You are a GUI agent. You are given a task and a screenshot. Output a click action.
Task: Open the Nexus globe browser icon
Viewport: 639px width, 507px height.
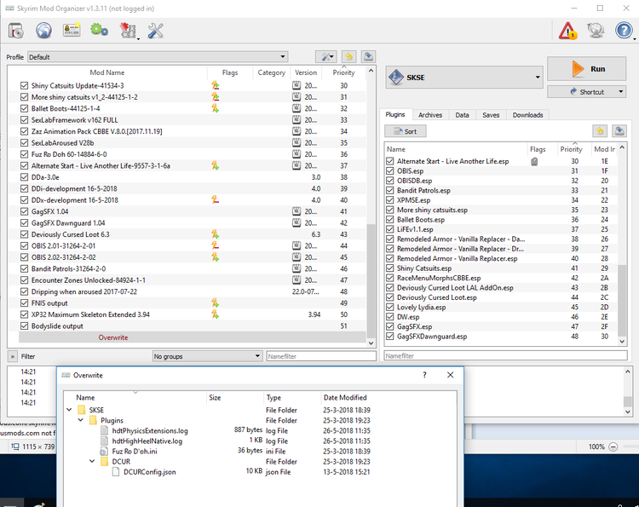click(x=43, y=31)
